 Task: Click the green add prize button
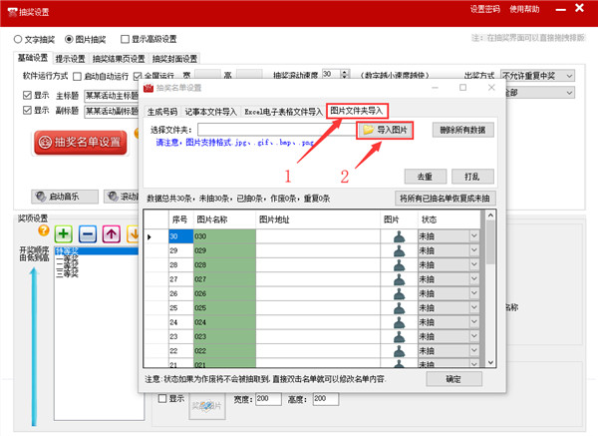tap(64, 233)
